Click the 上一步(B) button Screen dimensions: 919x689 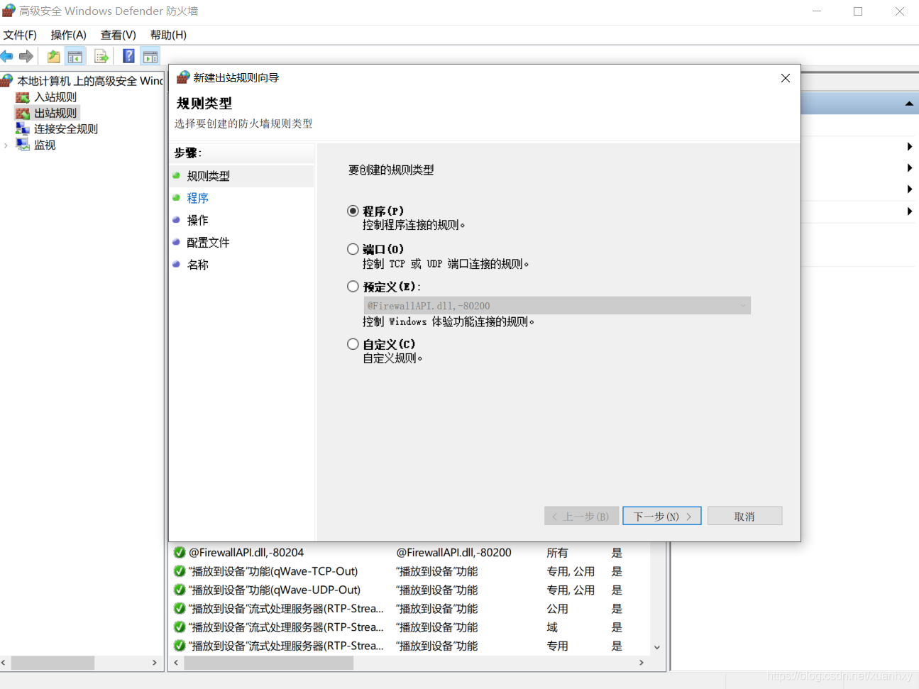point(582,516)
